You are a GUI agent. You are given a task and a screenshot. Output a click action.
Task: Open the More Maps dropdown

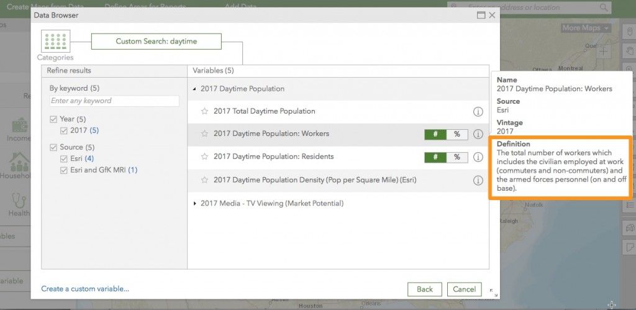[586, 28]
